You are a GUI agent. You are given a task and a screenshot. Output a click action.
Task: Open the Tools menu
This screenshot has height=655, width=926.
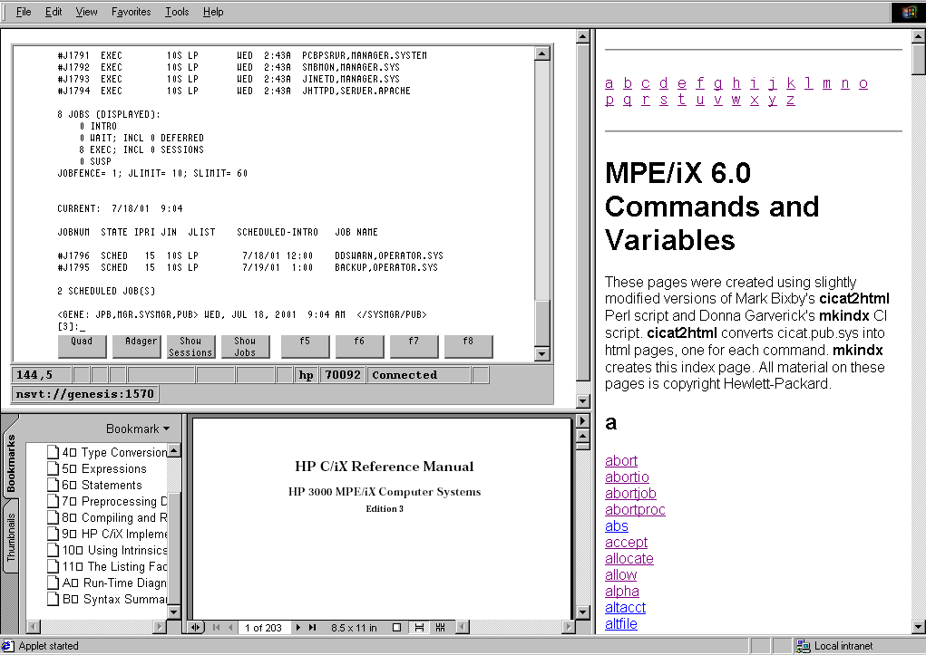coord(177,12)
